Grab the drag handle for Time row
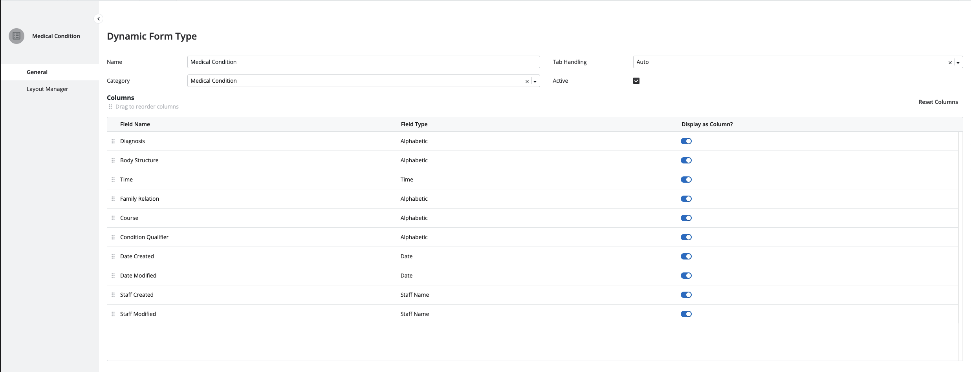This screenshot has height=372, width=971. [x=113, y=180]
